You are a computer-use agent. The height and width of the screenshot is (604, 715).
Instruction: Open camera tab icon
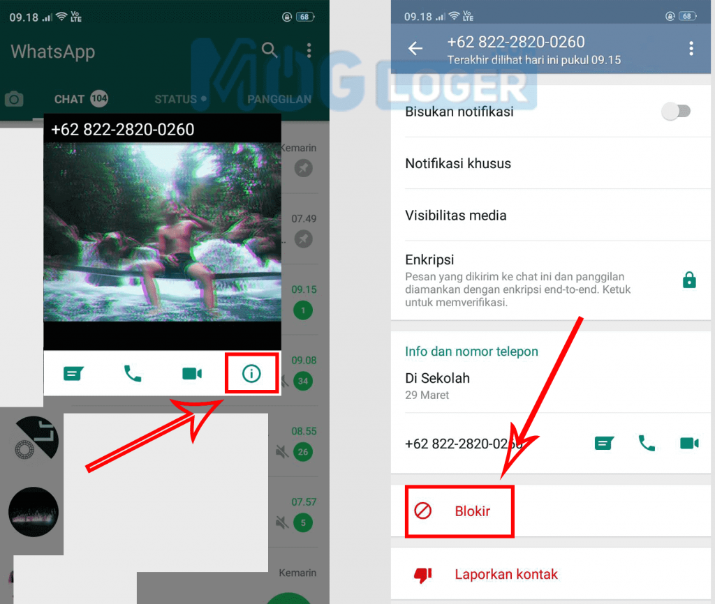[x=14, y=99]
